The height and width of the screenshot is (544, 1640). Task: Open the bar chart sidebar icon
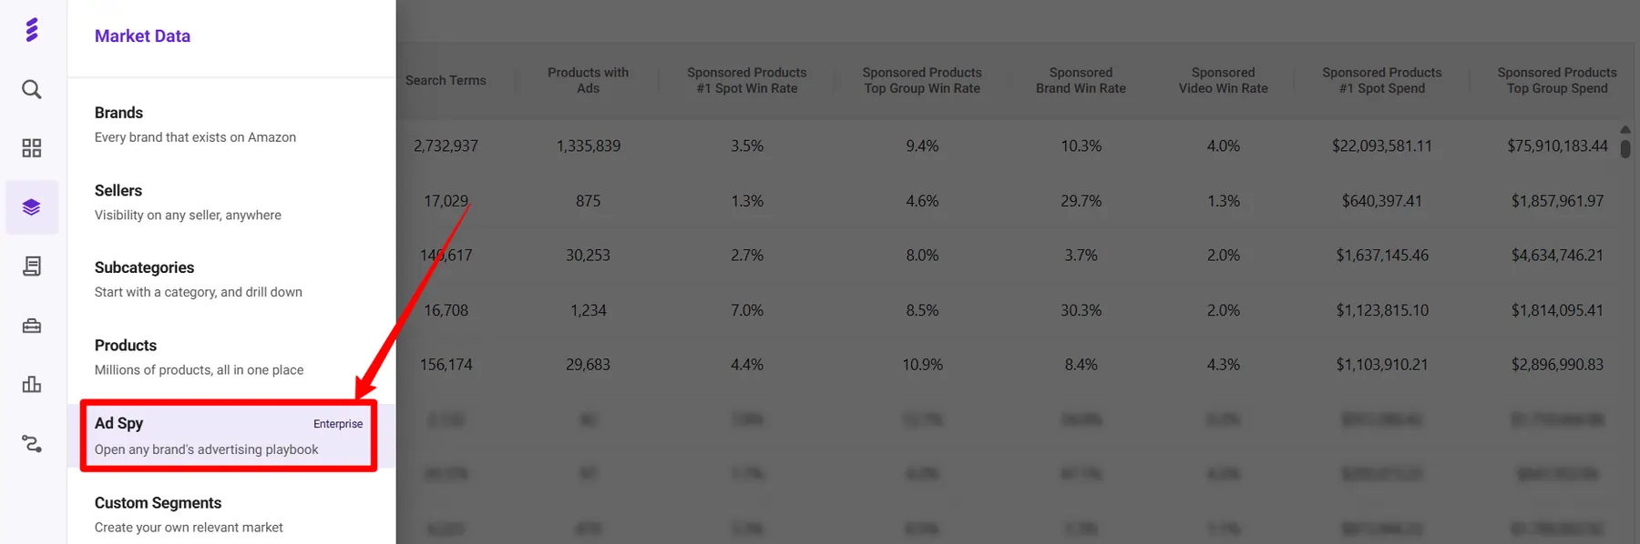click(32, 385)
